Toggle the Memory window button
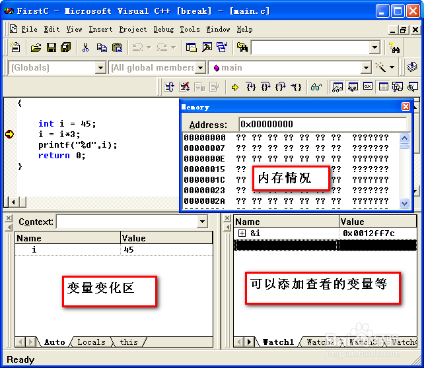Image resolution: width=424 pixels, height=368 pixels. tap(383, 87)
